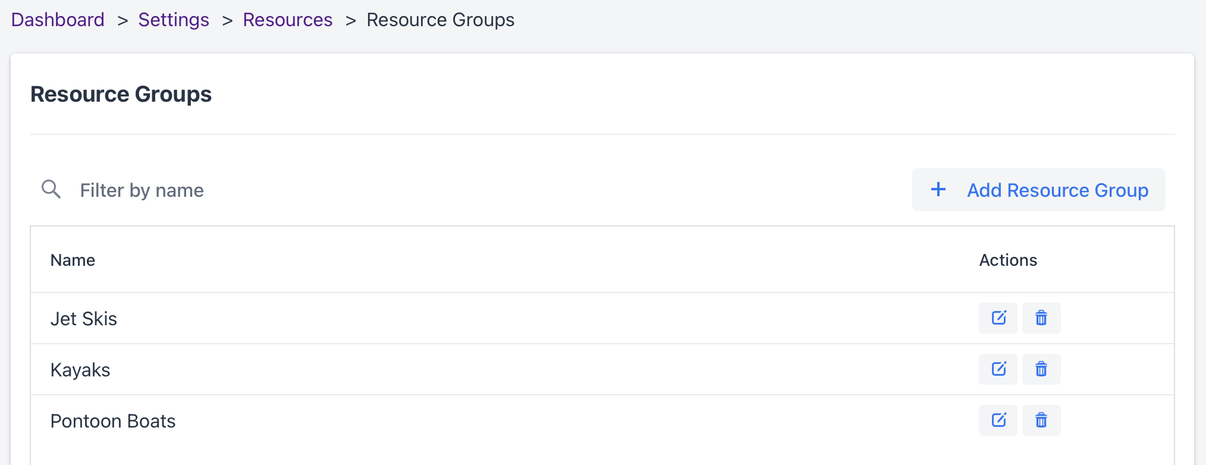Edit the Jet Skis resource group
The width and height of the screenshot is (1206, 465).
pos(998,318)
